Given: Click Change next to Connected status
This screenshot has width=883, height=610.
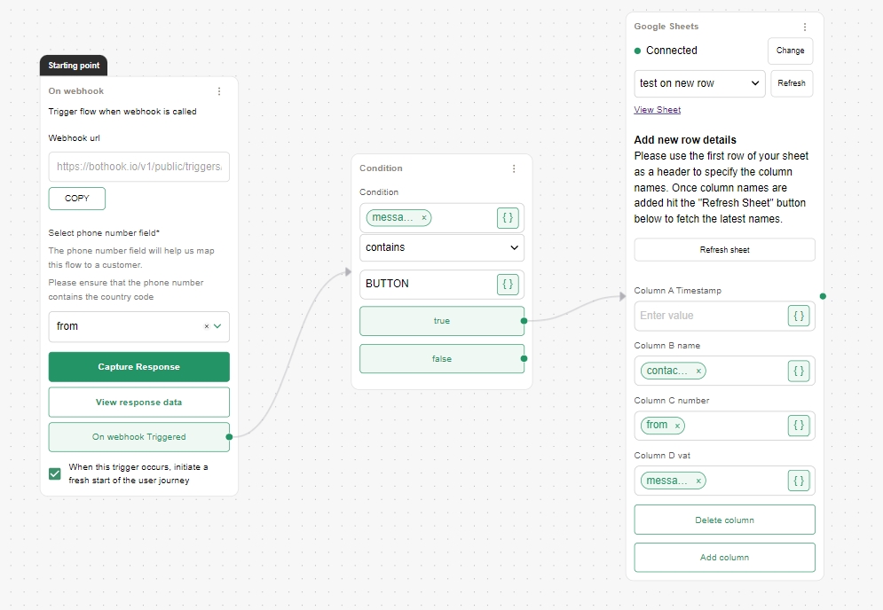Looking at the screenshot, I should point(790,51).
